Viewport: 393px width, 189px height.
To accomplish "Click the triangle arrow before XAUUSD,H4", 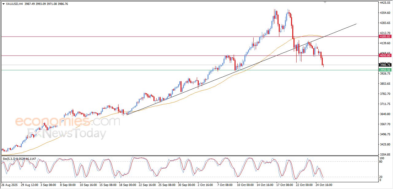I will (3, 4).
